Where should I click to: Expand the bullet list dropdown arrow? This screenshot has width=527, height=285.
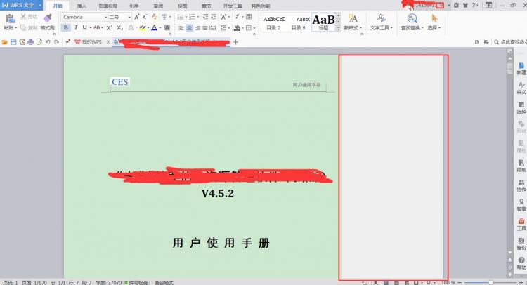click(x=186, y=17)
